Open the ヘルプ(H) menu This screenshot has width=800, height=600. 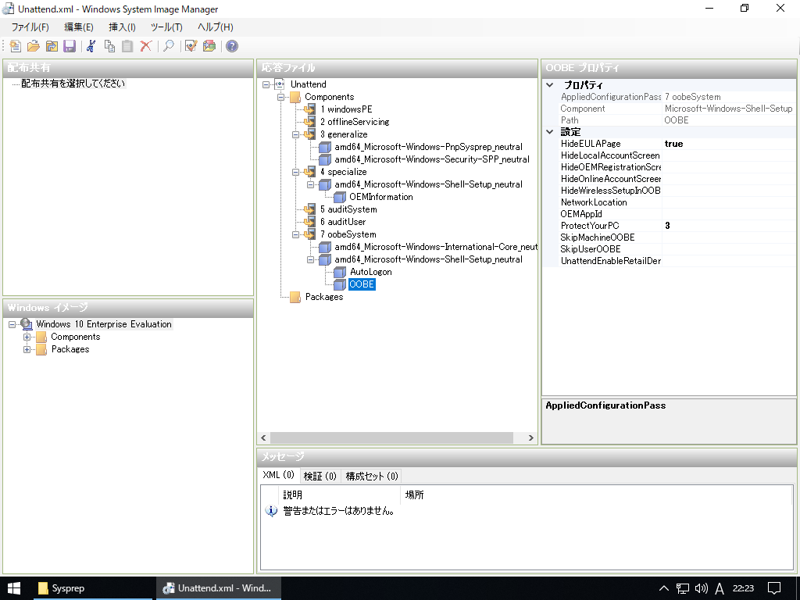216,27
